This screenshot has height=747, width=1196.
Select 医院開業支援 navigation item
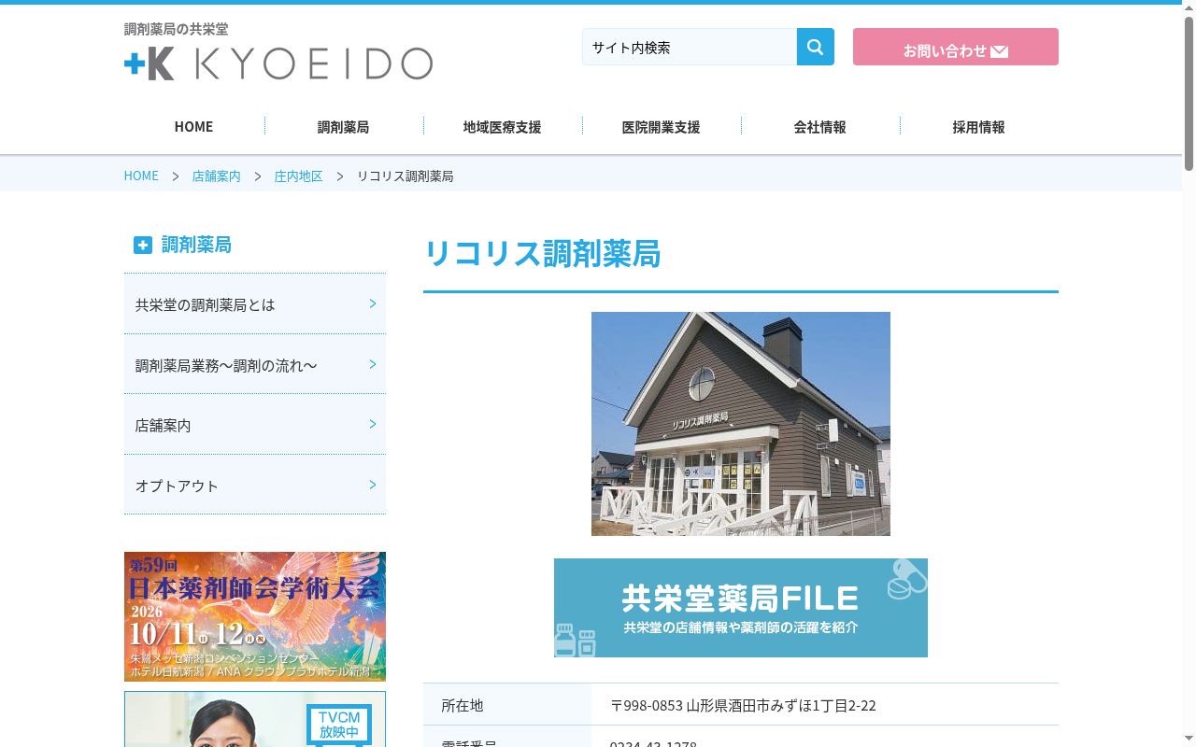pos(661,126)
